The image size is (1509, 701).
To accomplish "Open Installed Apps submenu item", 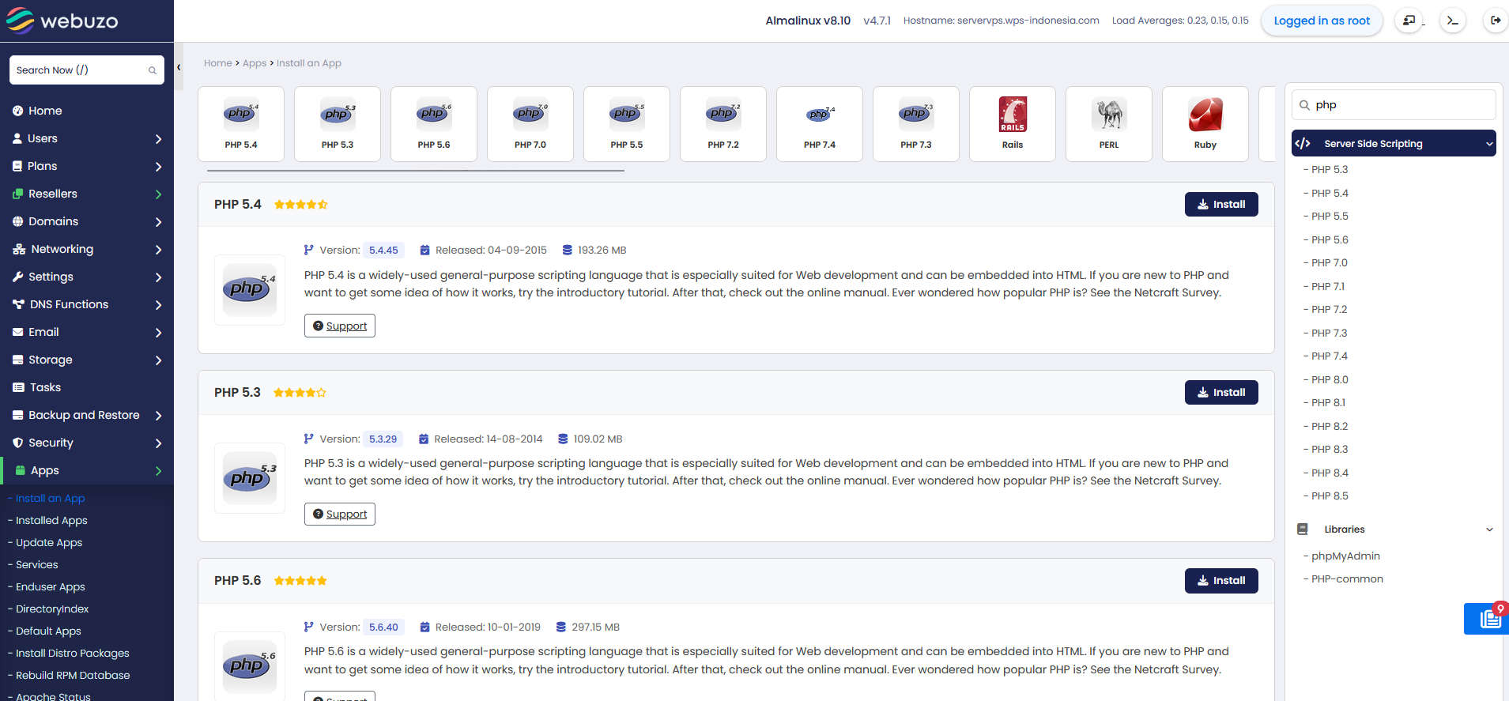I will tap(51, 520).
